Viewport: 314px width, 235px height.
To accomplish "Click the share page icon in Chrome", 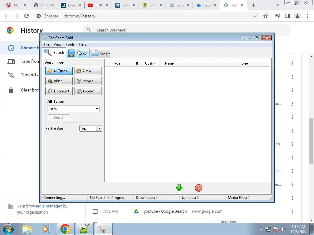I will pos(256,16).
